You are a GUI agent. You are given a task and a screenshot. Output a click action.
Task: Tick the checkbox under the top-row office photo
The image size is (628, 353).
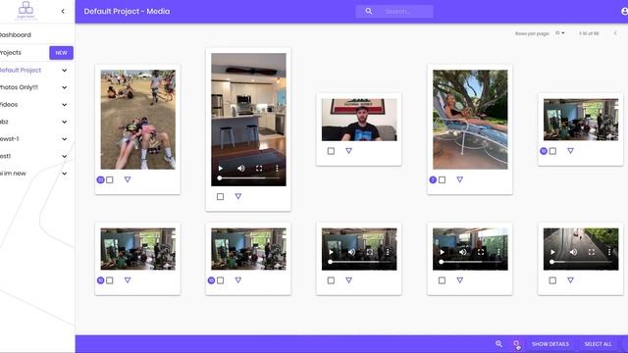pyautogui.click(x=552, y=151)
